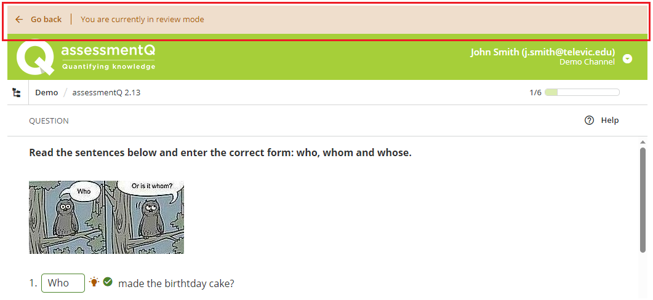Screen dimensions: 653x300
Task: Click the Who answer input field
Action: [63, 283]
